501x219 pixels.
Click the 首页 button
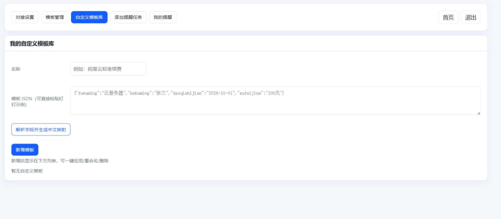[x=448, y=17]
